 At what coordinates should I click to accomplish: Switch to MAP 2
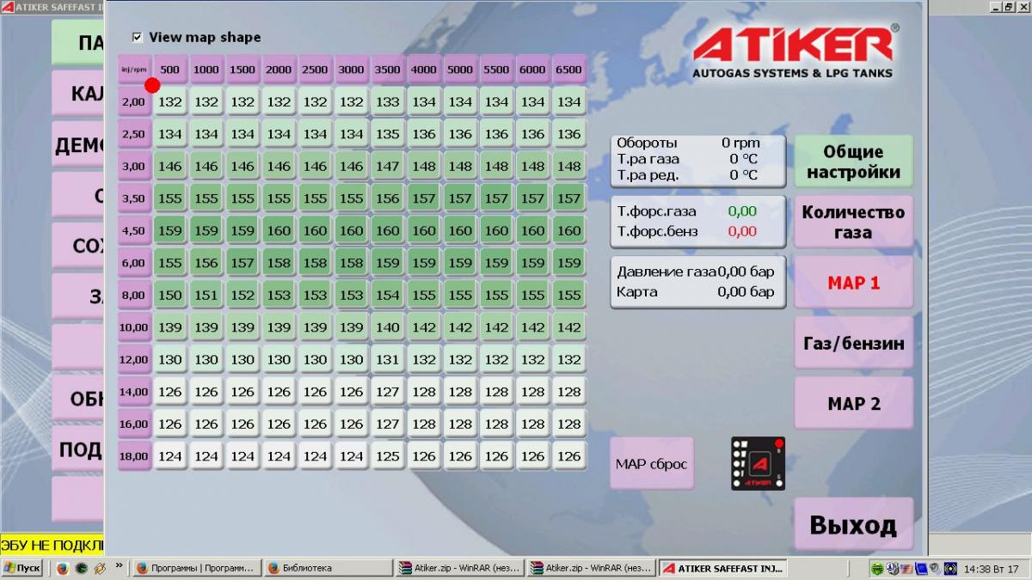point(853,403)
